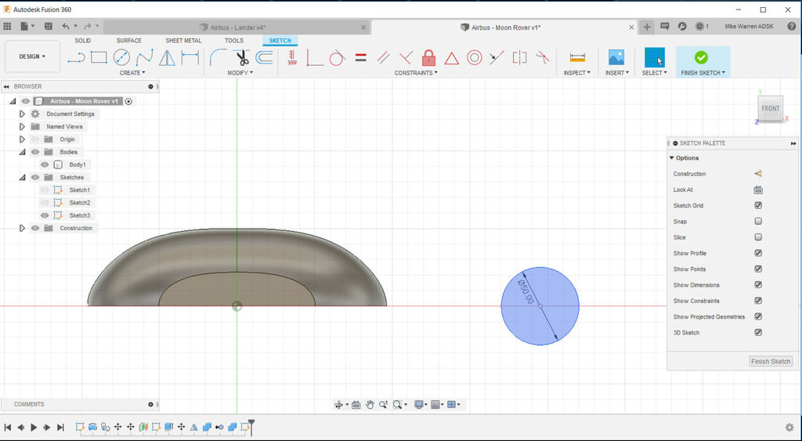Expand the Document Settings node
802x441 pixels.
click(22, 114)
